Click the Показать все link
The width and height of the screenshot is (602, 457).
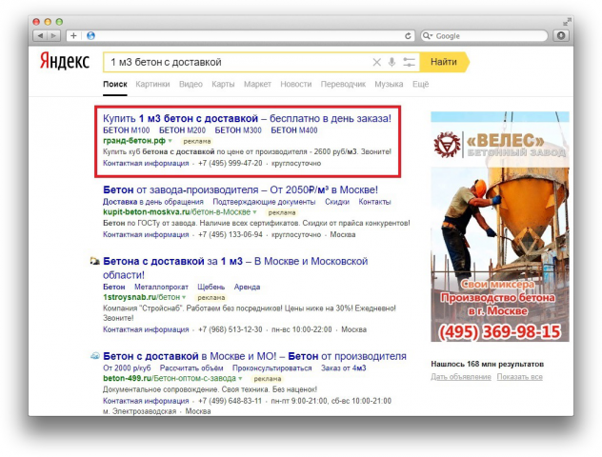519,377
